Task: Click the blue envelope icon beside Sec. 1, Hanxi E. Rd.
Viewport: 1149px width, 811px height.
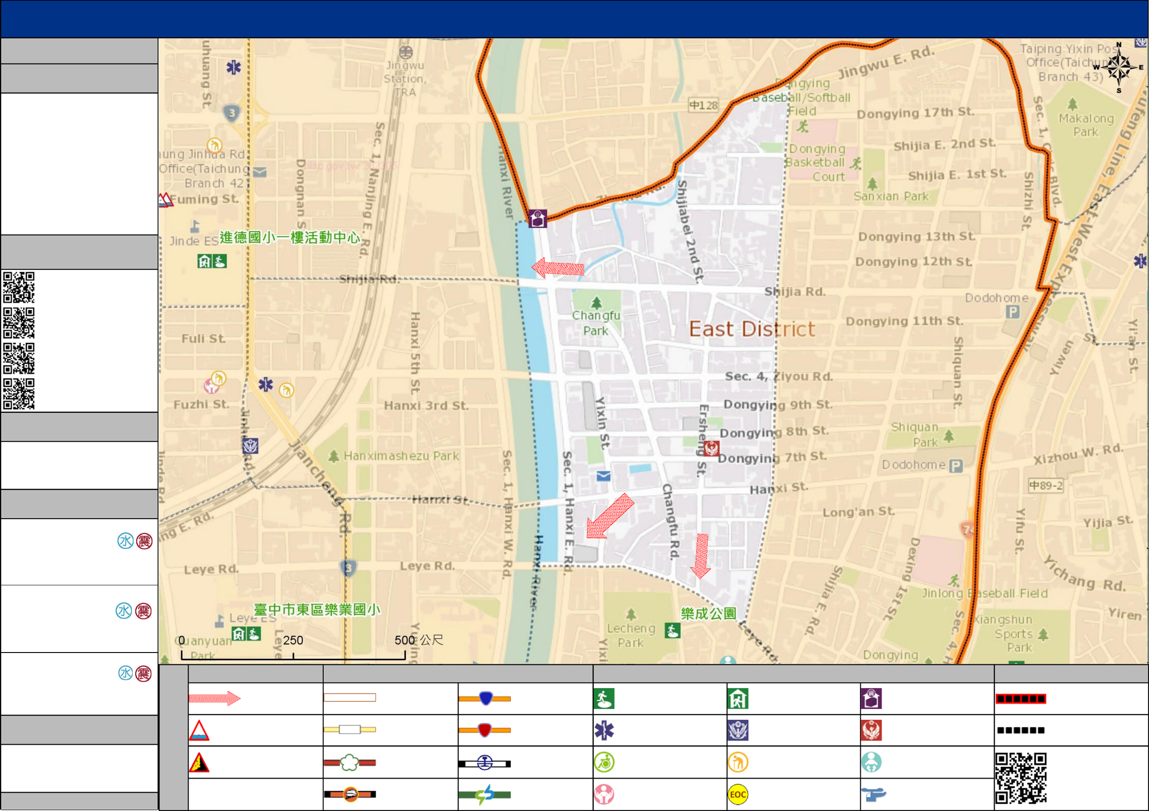Action: click(x=604, y=476)
